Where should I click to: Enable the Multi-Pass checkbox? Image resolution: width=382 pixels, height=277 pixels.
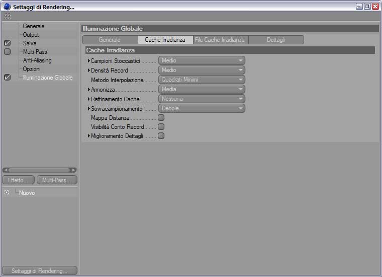point(8,52)
